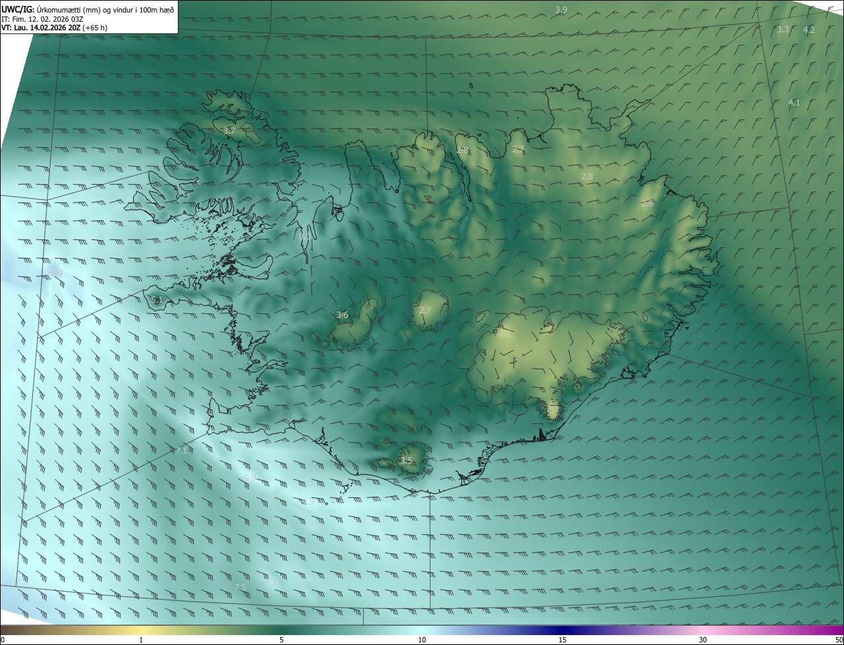Click the initial time line 'IT: Fim. 12. 02. 2026 03Z'
This screenshot has width=844, height=645.
42,18
